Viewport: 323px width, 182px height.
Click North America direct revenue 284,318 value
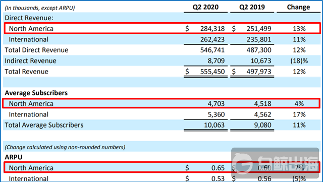coord(212,29)
